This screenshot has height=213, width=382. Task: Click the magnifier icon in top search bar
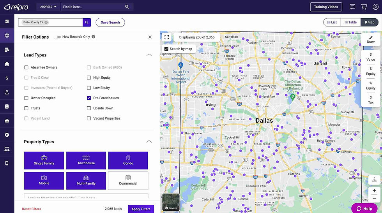127,7
